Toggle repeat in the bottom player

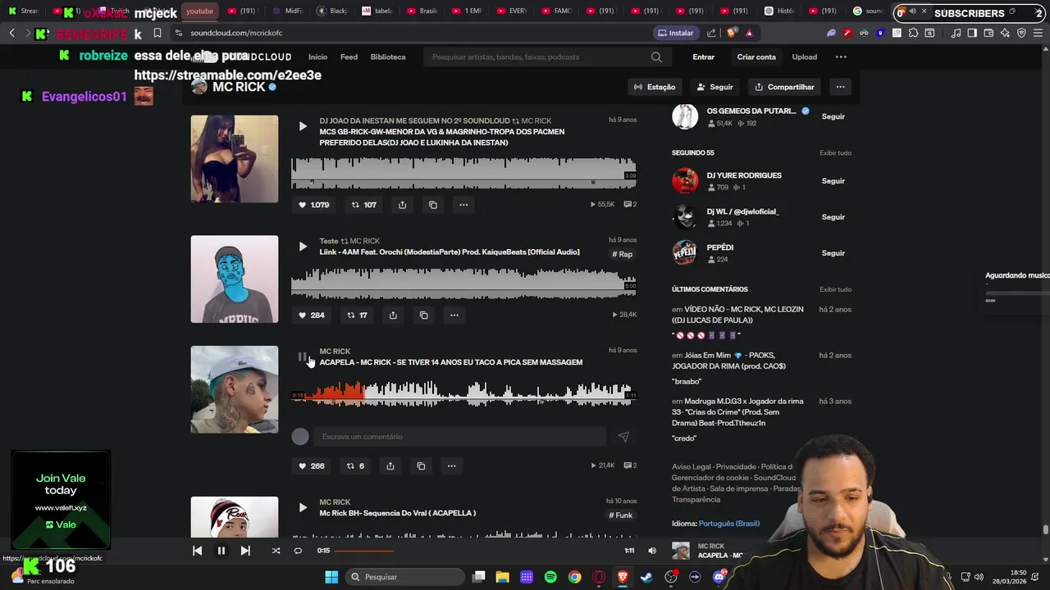298,551
